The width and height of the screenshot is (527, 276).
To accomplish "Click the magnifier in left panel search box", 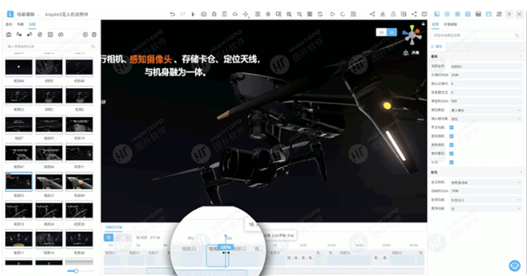I will tap(93, 47).
